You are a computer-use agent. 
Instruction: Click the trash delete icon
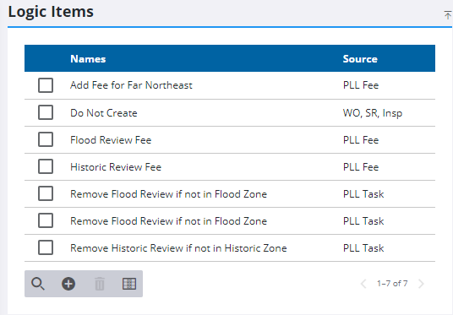(x=100, y=284)
